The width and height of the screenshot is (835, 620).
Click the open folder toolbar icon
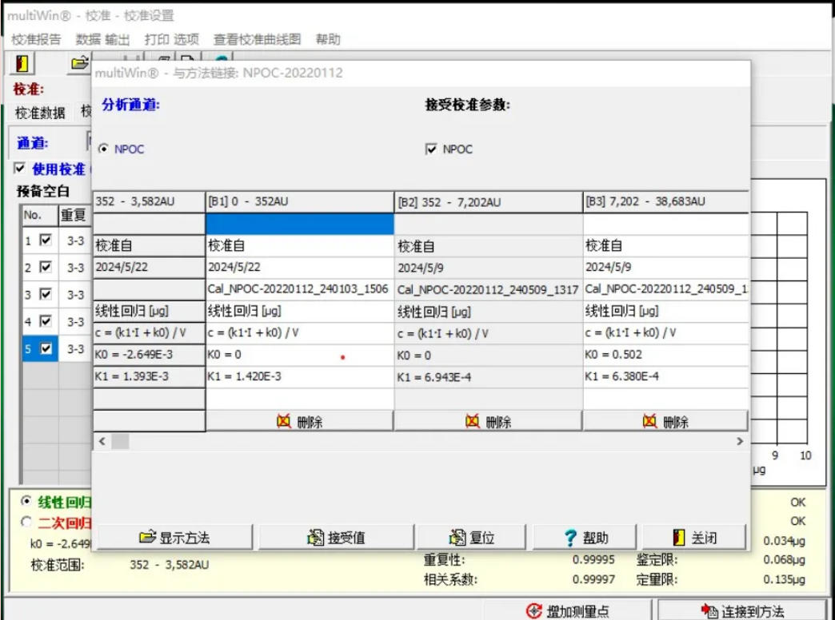(x=78, y=64)
